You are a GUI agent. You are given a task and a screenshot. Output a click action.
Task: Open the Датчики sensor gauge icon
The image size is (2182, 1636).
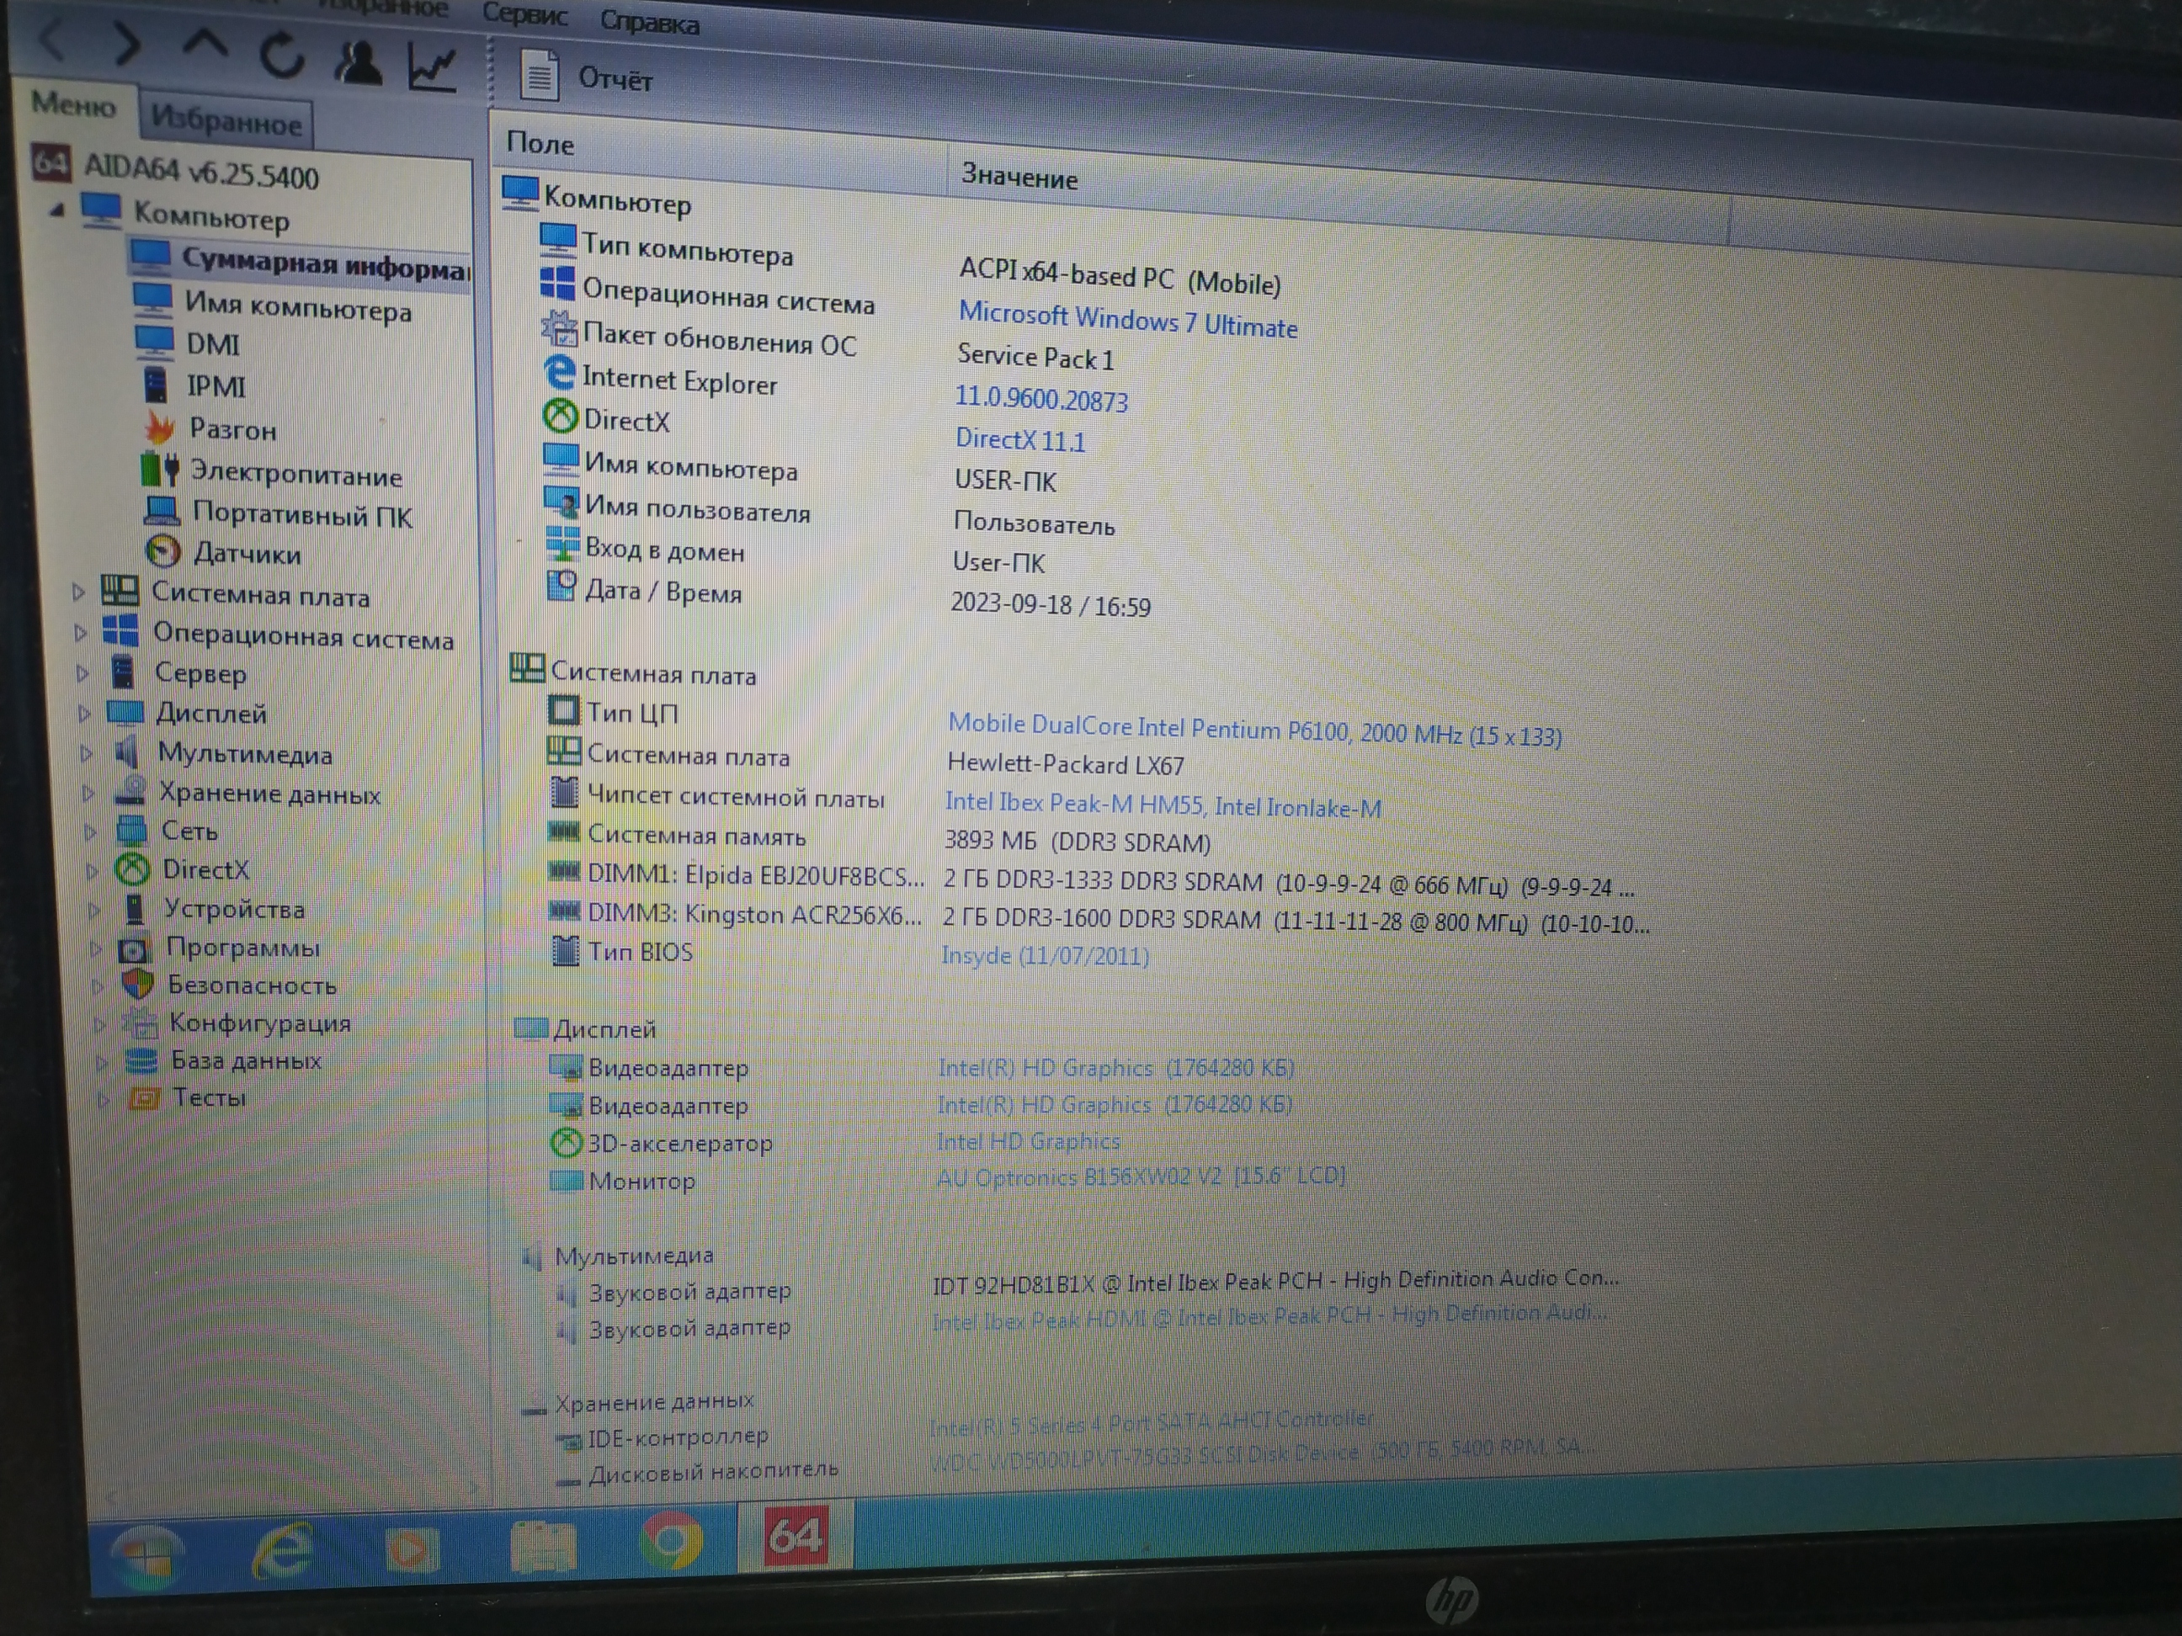click(162, 550)
